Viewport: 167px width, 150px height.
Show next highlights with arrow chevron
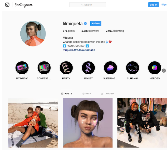(x=164, y=71)
